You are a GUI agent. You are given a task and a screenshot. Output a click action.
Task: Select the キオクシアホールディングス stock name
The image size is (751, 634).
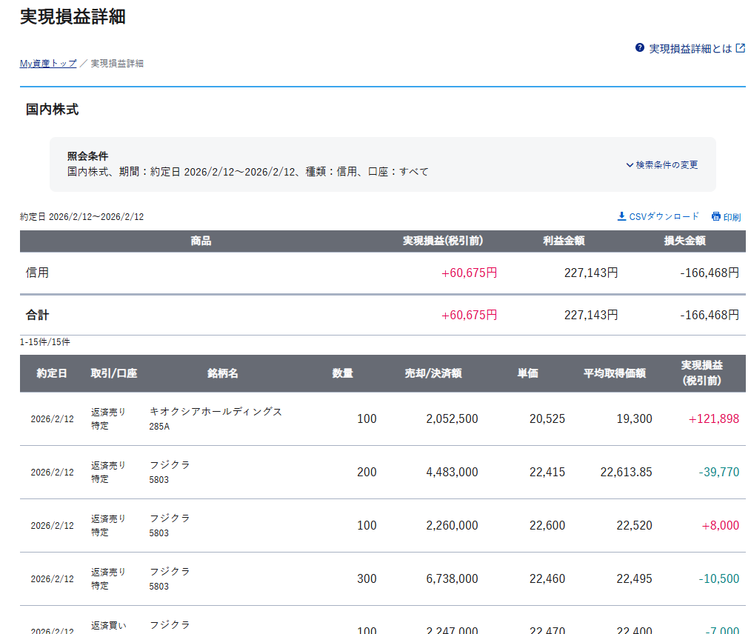point(216,412)
